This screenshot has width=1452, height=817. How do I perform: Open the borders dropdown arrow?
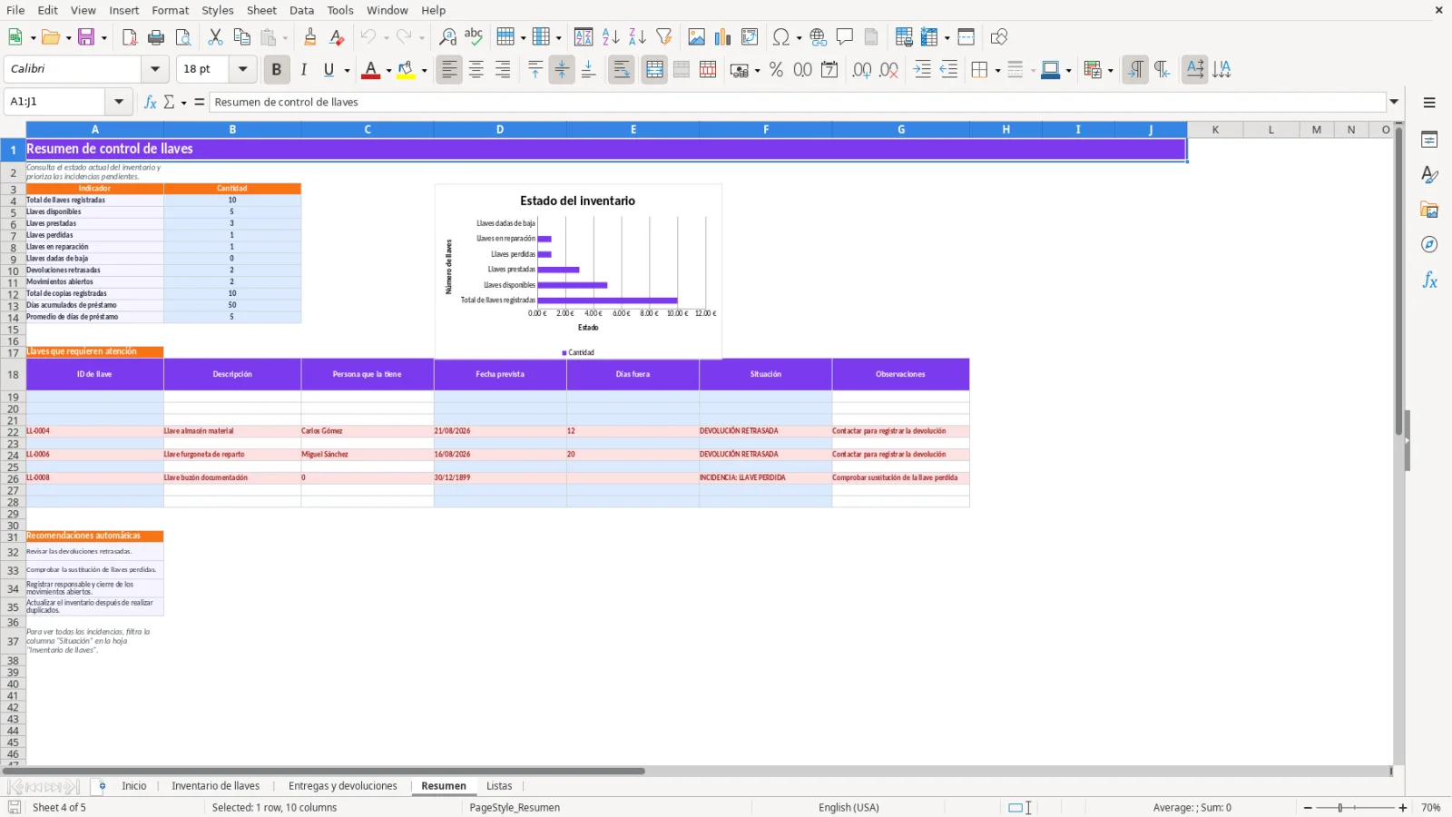pyautogui.click(x=997, y=70)
